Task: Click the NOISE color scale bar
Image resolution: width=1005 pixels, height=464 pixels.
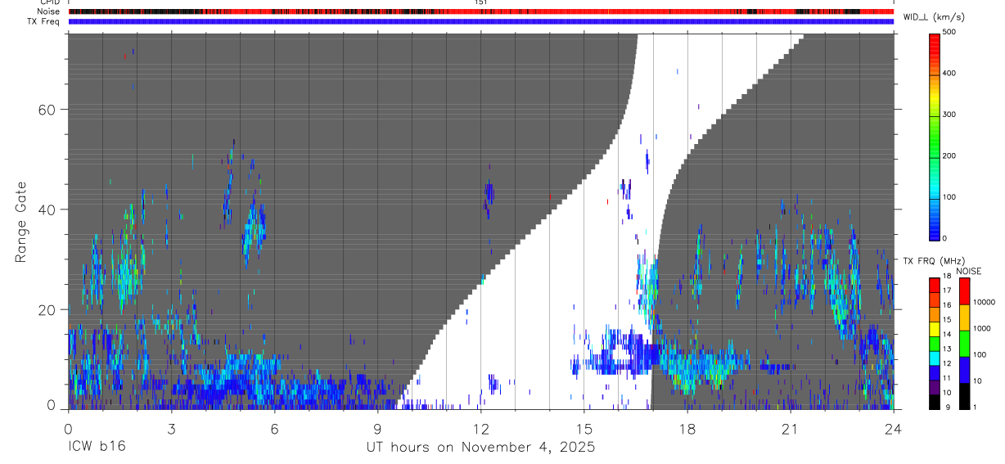Action: pos(964,344)
